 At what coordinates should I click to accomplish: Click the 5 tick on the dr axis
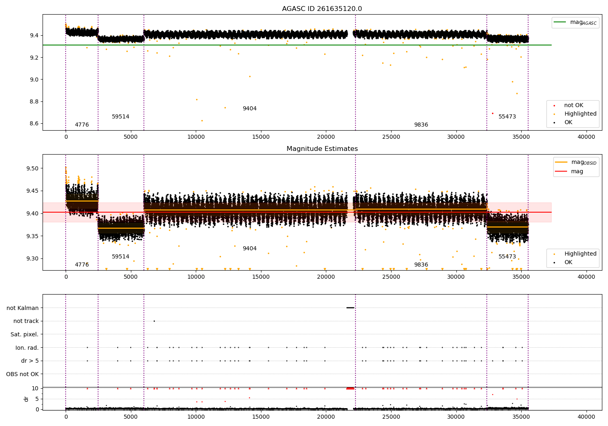pos(37,399)
